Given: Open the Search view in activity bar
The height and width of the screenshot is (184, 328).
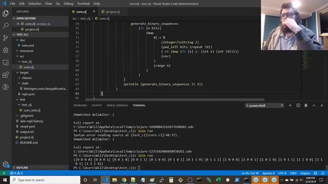Looking at the screenshot, I should coord(6,26).
